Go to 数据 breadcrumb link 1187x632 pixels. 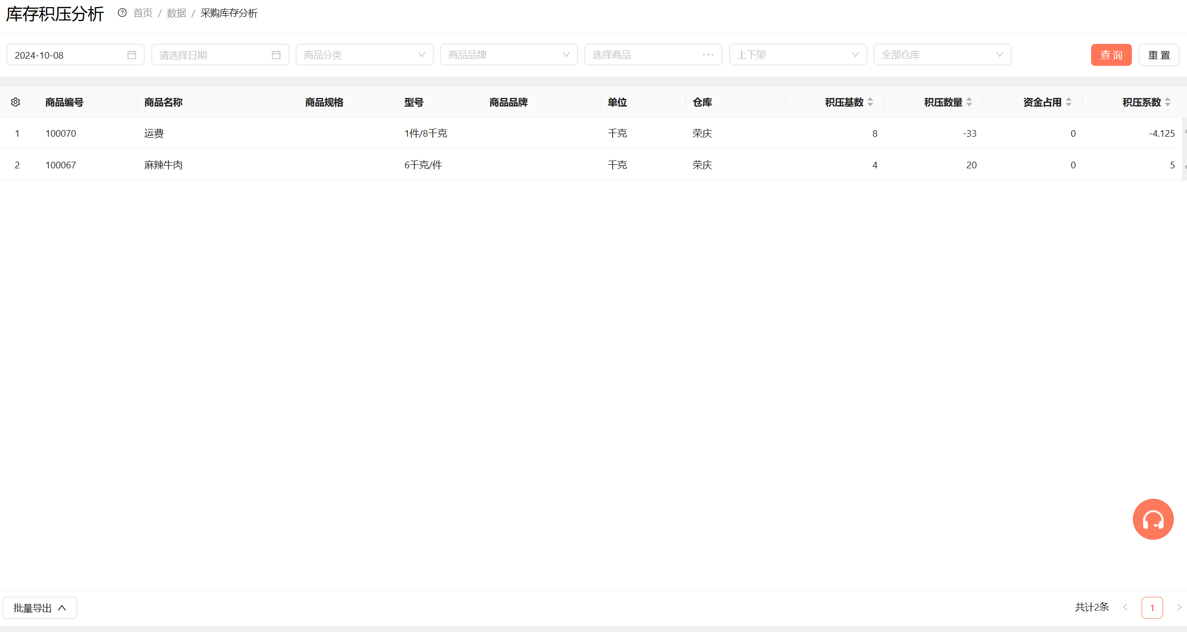pos(176,13)
